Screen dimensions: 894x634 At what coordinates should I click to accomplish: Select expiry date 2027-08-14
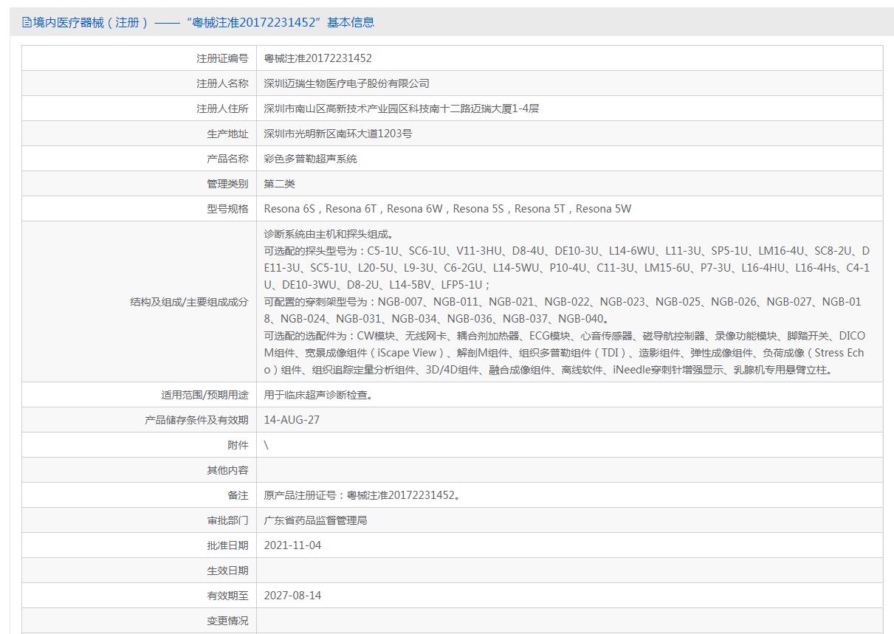point(293,596)
